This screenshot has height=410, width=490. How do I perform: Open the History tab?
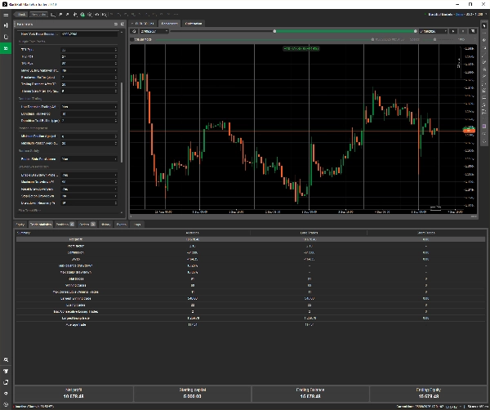point(106,225)
